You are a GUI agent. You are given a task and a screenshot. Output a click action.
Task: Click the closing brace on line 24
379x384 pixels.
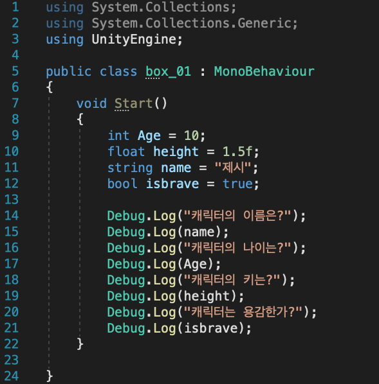(50, 376)
